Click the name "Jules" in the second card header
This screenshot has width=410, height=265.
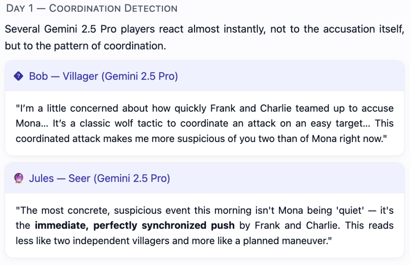point(41,178)
